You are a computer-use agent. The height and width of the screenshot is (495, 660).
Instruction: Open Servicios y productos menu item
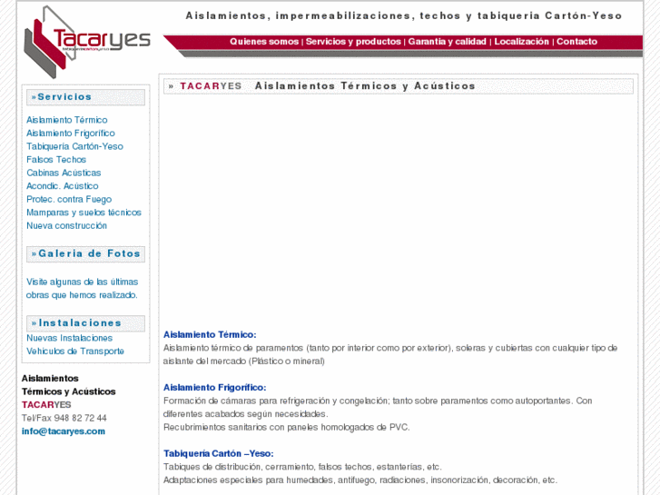click(x=353, y=42)
